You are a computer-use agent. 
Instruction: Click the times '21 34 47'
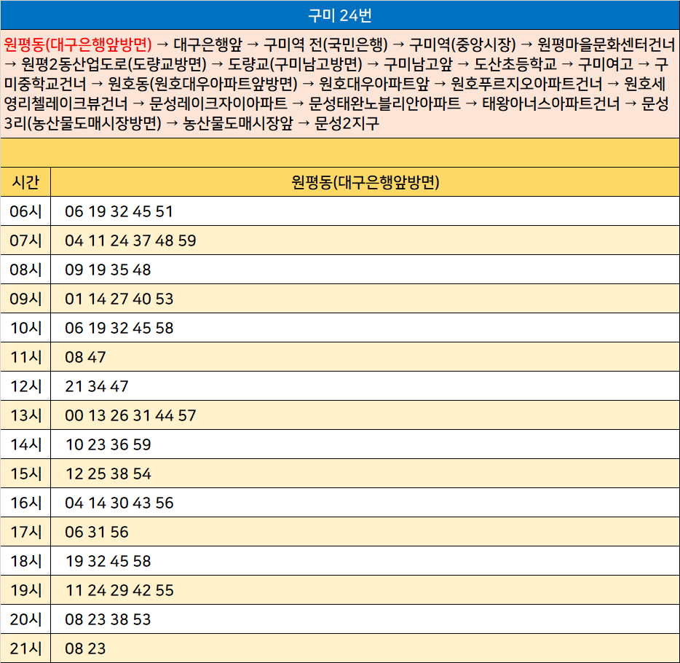coord(96,385)
